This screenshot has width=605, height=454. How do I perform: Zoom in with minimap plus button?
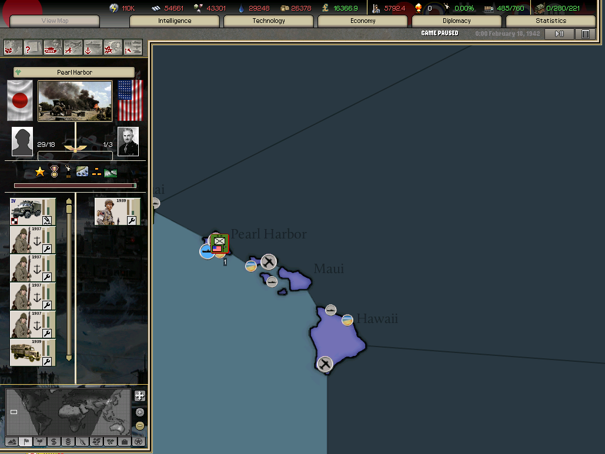[x=139, y=412]
